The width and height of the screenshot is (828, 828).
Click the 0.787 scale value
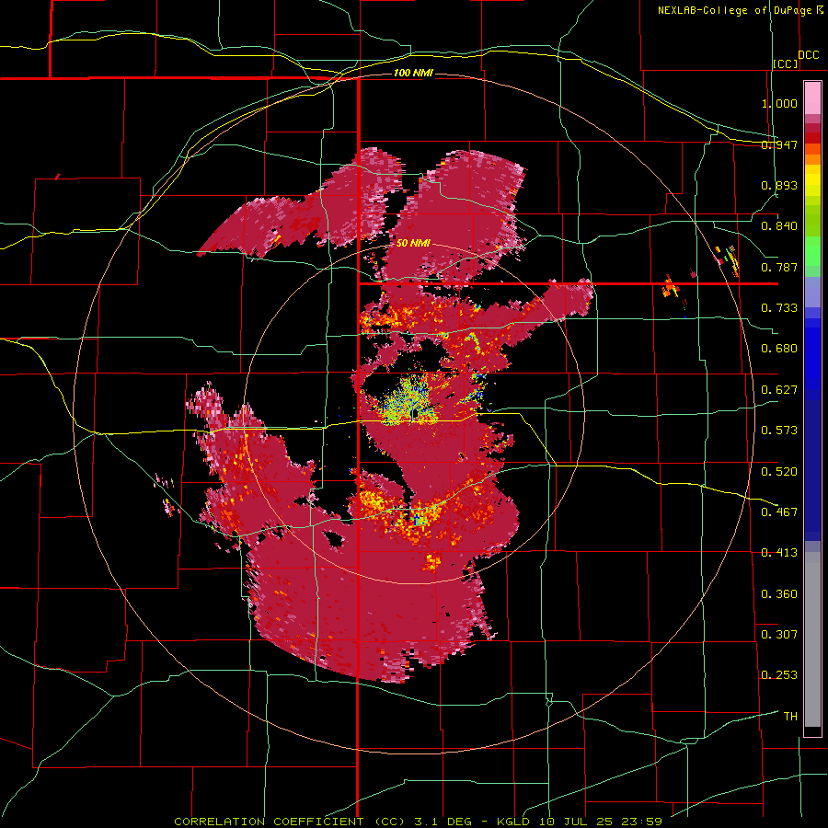779,267
